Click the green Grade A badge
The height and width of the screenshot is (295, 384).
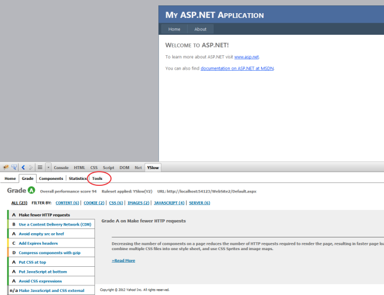pos(31,190)
